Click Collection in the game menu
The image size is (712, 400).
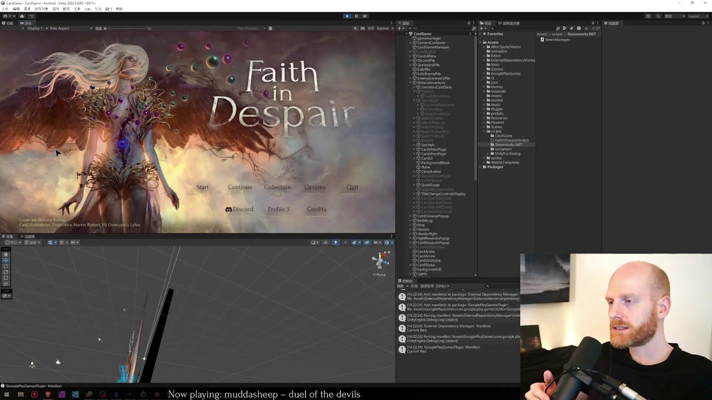click(x=278, y=187)
